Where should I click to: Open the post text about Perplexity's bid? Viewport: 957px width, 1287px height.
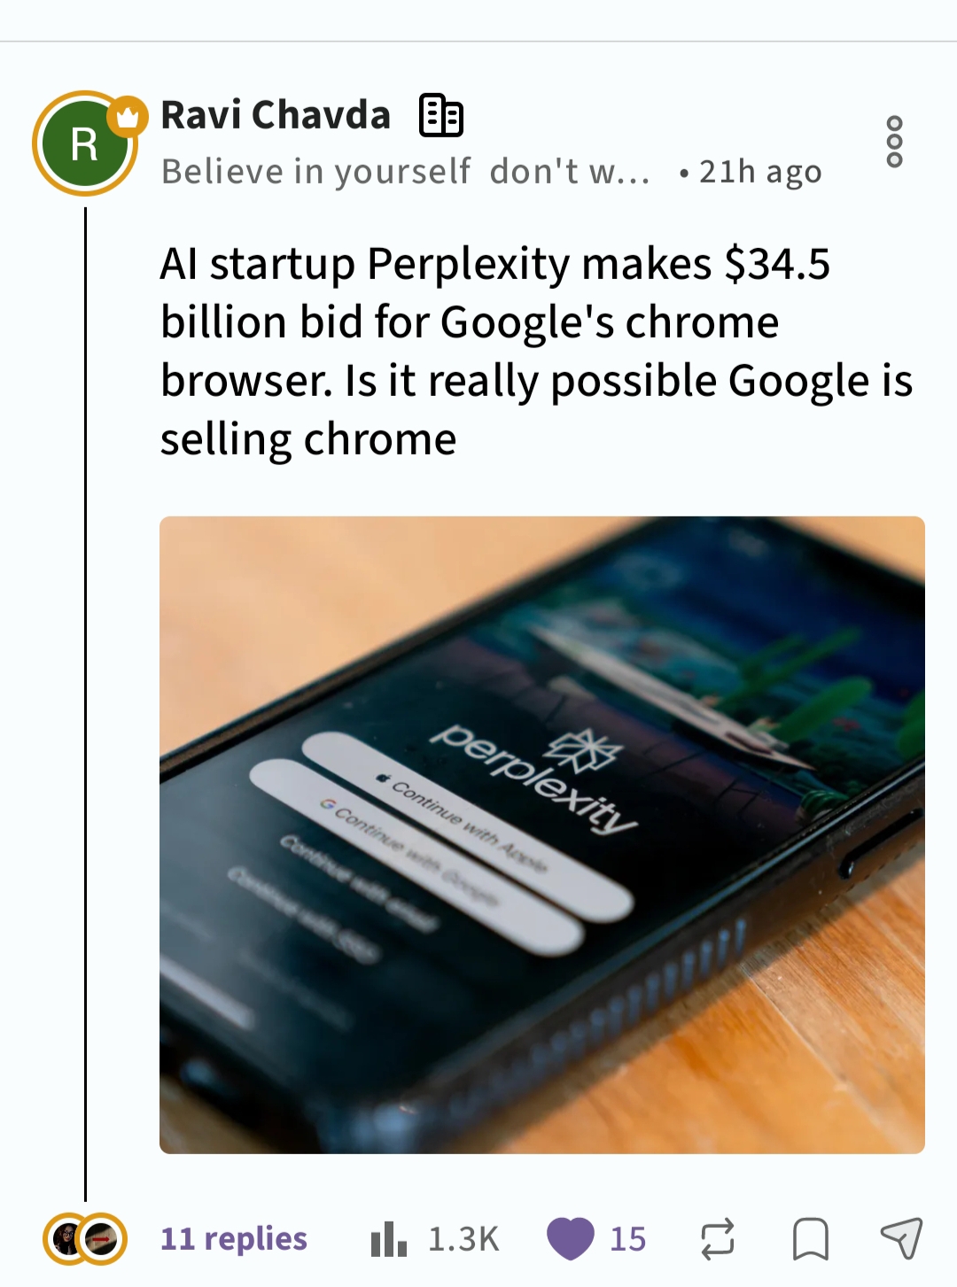(535, 351)
